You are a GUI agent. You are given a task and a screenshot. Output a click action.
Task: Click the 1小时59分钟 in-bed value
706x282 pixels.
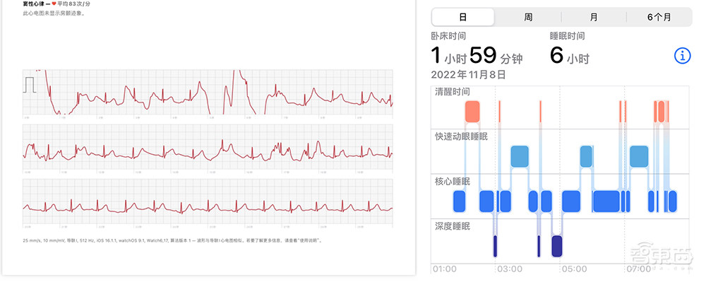pyautogui.click(x=477, y=56)
